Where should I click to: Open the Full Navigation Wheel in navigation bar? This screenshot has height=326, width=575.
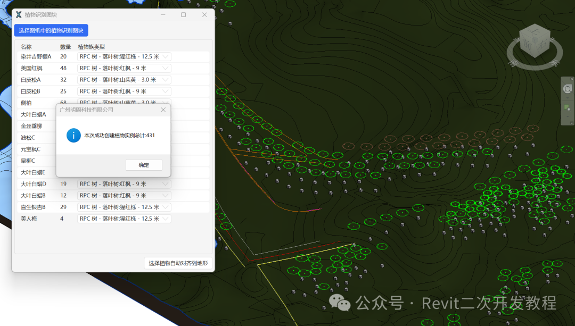(568, 89)
